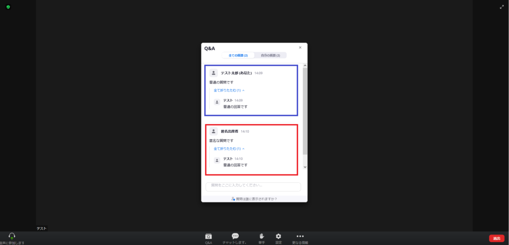
Task: Click the 匿名出席者 avatar icon
Action: point(213,131)
